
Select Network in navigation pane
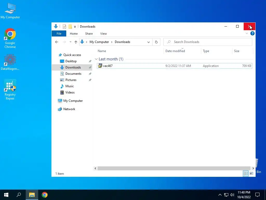(x=69, y=109)
